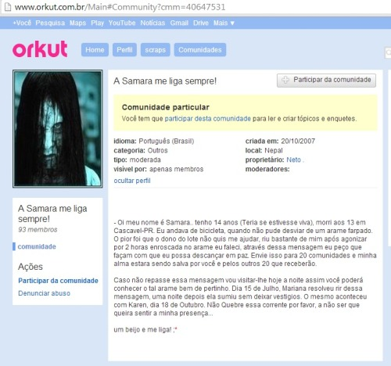Collapse profile with ocultar perfil

coord(132,181)
